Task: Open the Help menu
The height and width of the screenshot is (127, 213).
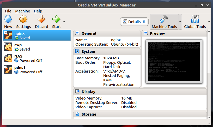Action: (38, 11)
